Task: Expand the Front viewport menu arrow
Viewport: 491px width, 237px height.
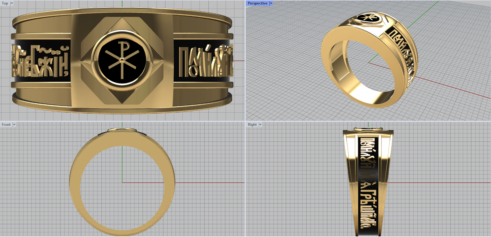Action: [x=14, y=125]
